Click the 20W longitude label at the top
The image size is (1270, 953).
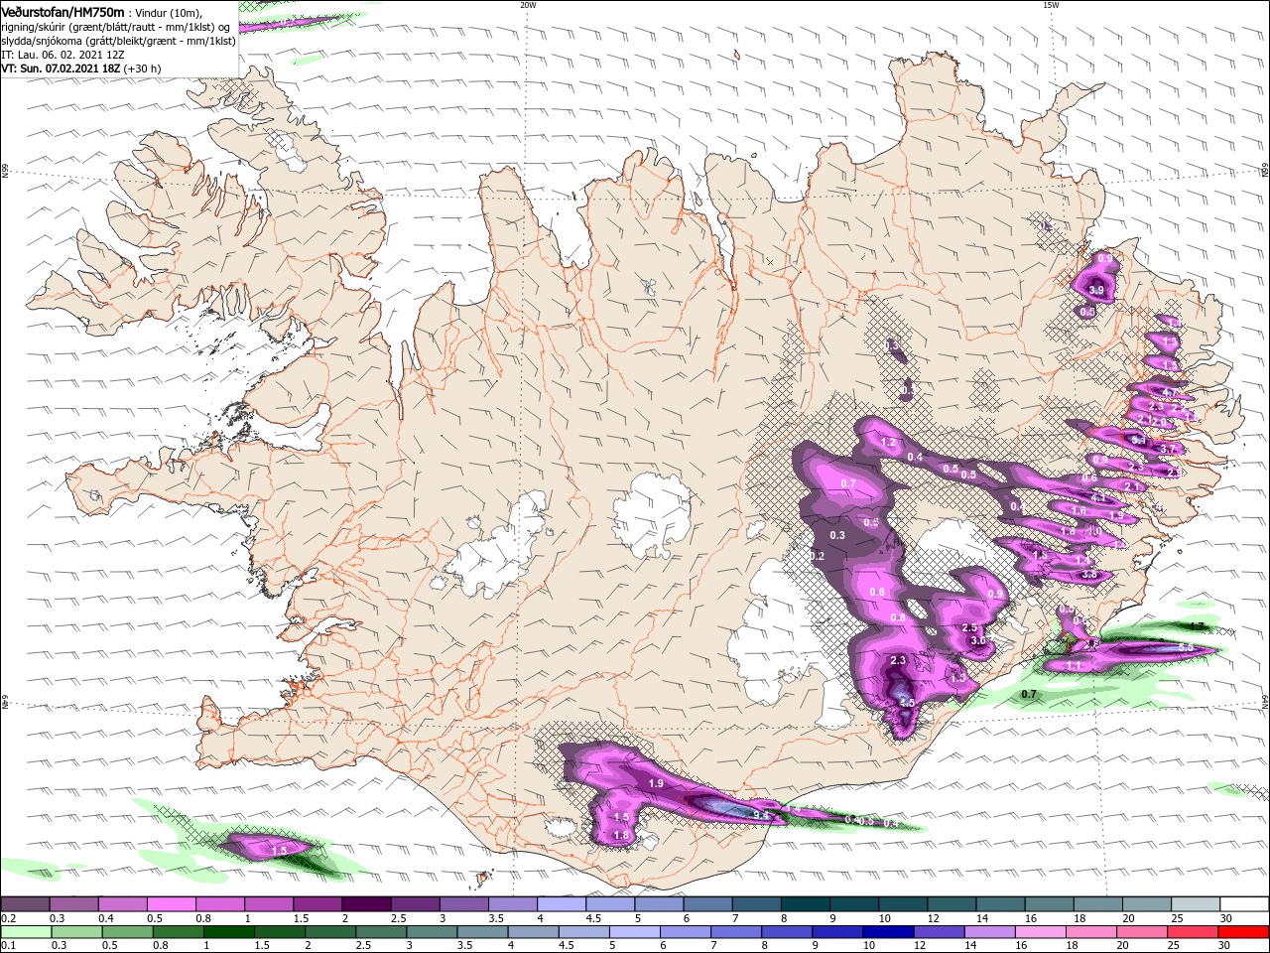[x=528, y=4]
